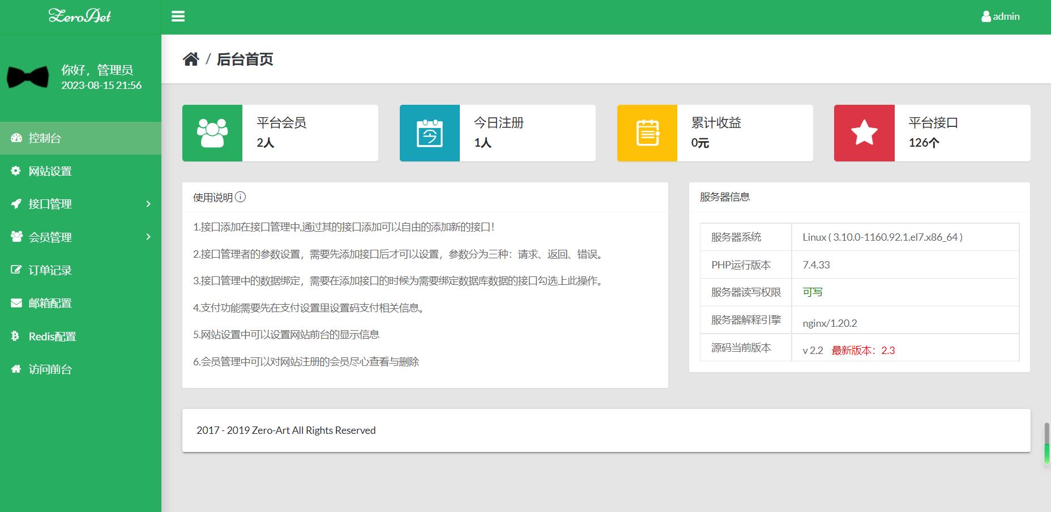Click instruction line 3 about 数据绑定
The height and width of the screenshot is (512, 1051).
400,280
